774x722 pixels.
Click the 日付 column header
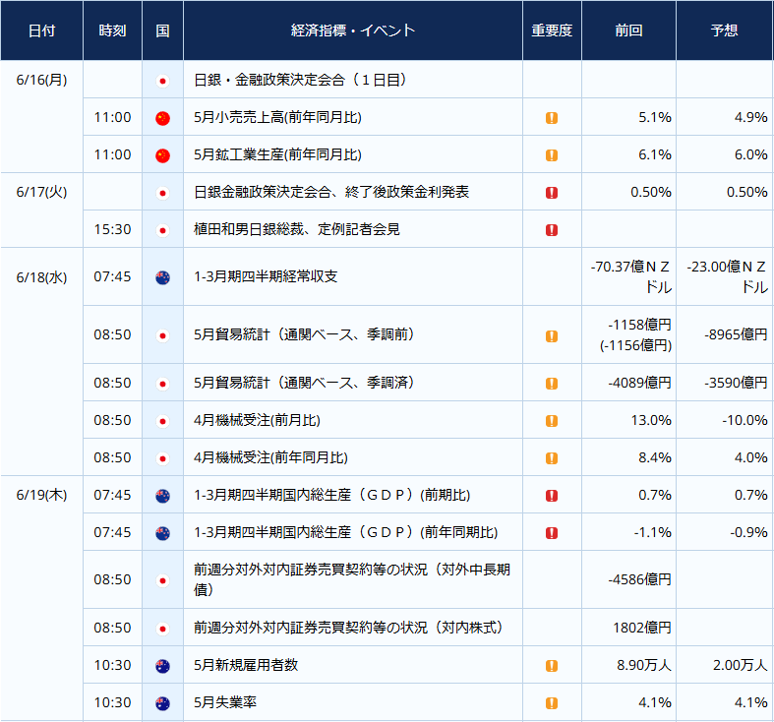(41, 30)
